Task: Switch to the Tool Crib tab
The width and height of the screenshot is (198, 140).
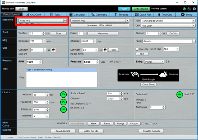Action: 165,14
